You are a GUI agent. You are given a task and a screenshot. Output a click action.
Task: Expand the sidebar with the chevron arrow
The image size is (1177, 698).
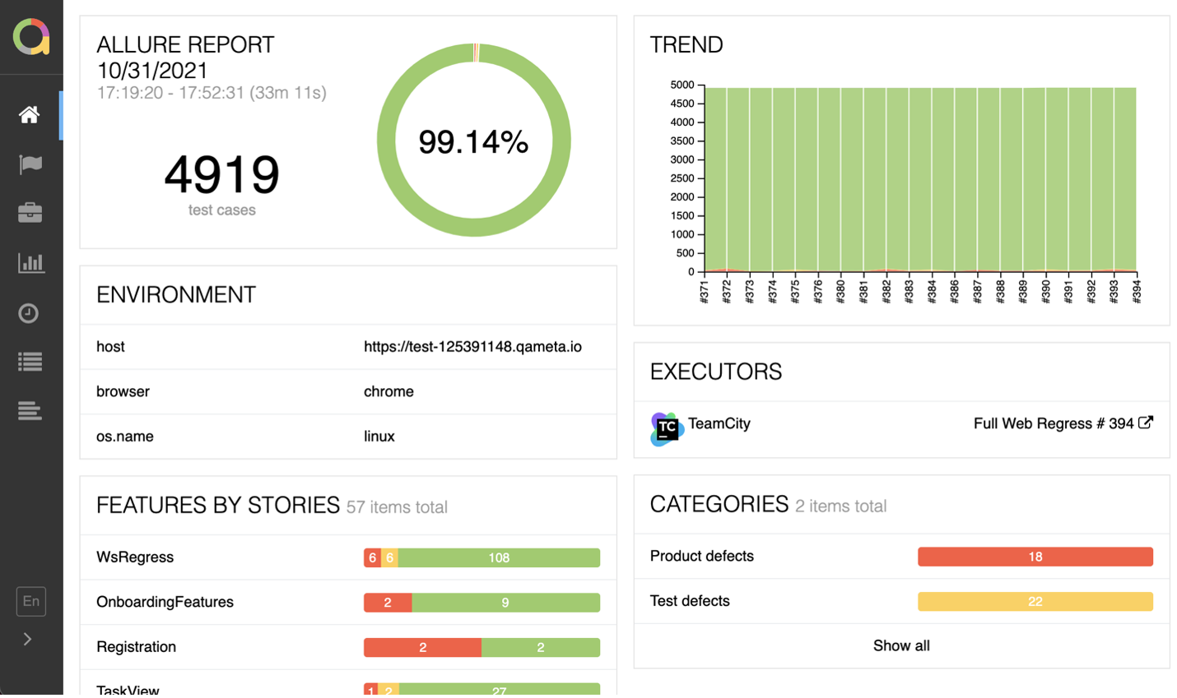pos(28,639)
